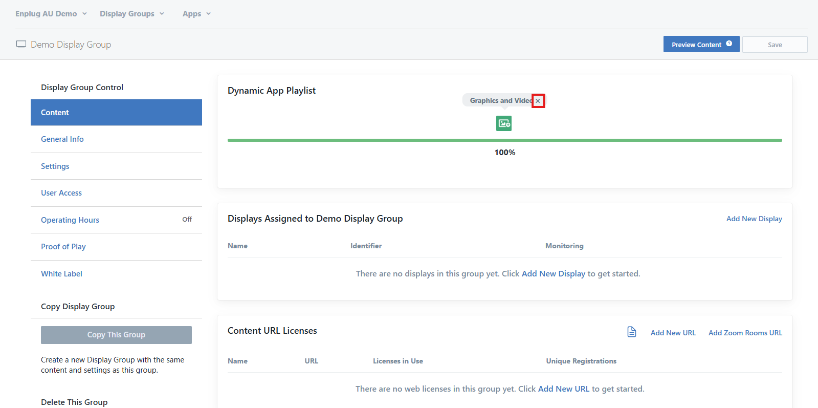The height and width of the screenshot is (408, 818).
Task: Expand the Enplug AU Demo dropdown
Action: (51, 14)
